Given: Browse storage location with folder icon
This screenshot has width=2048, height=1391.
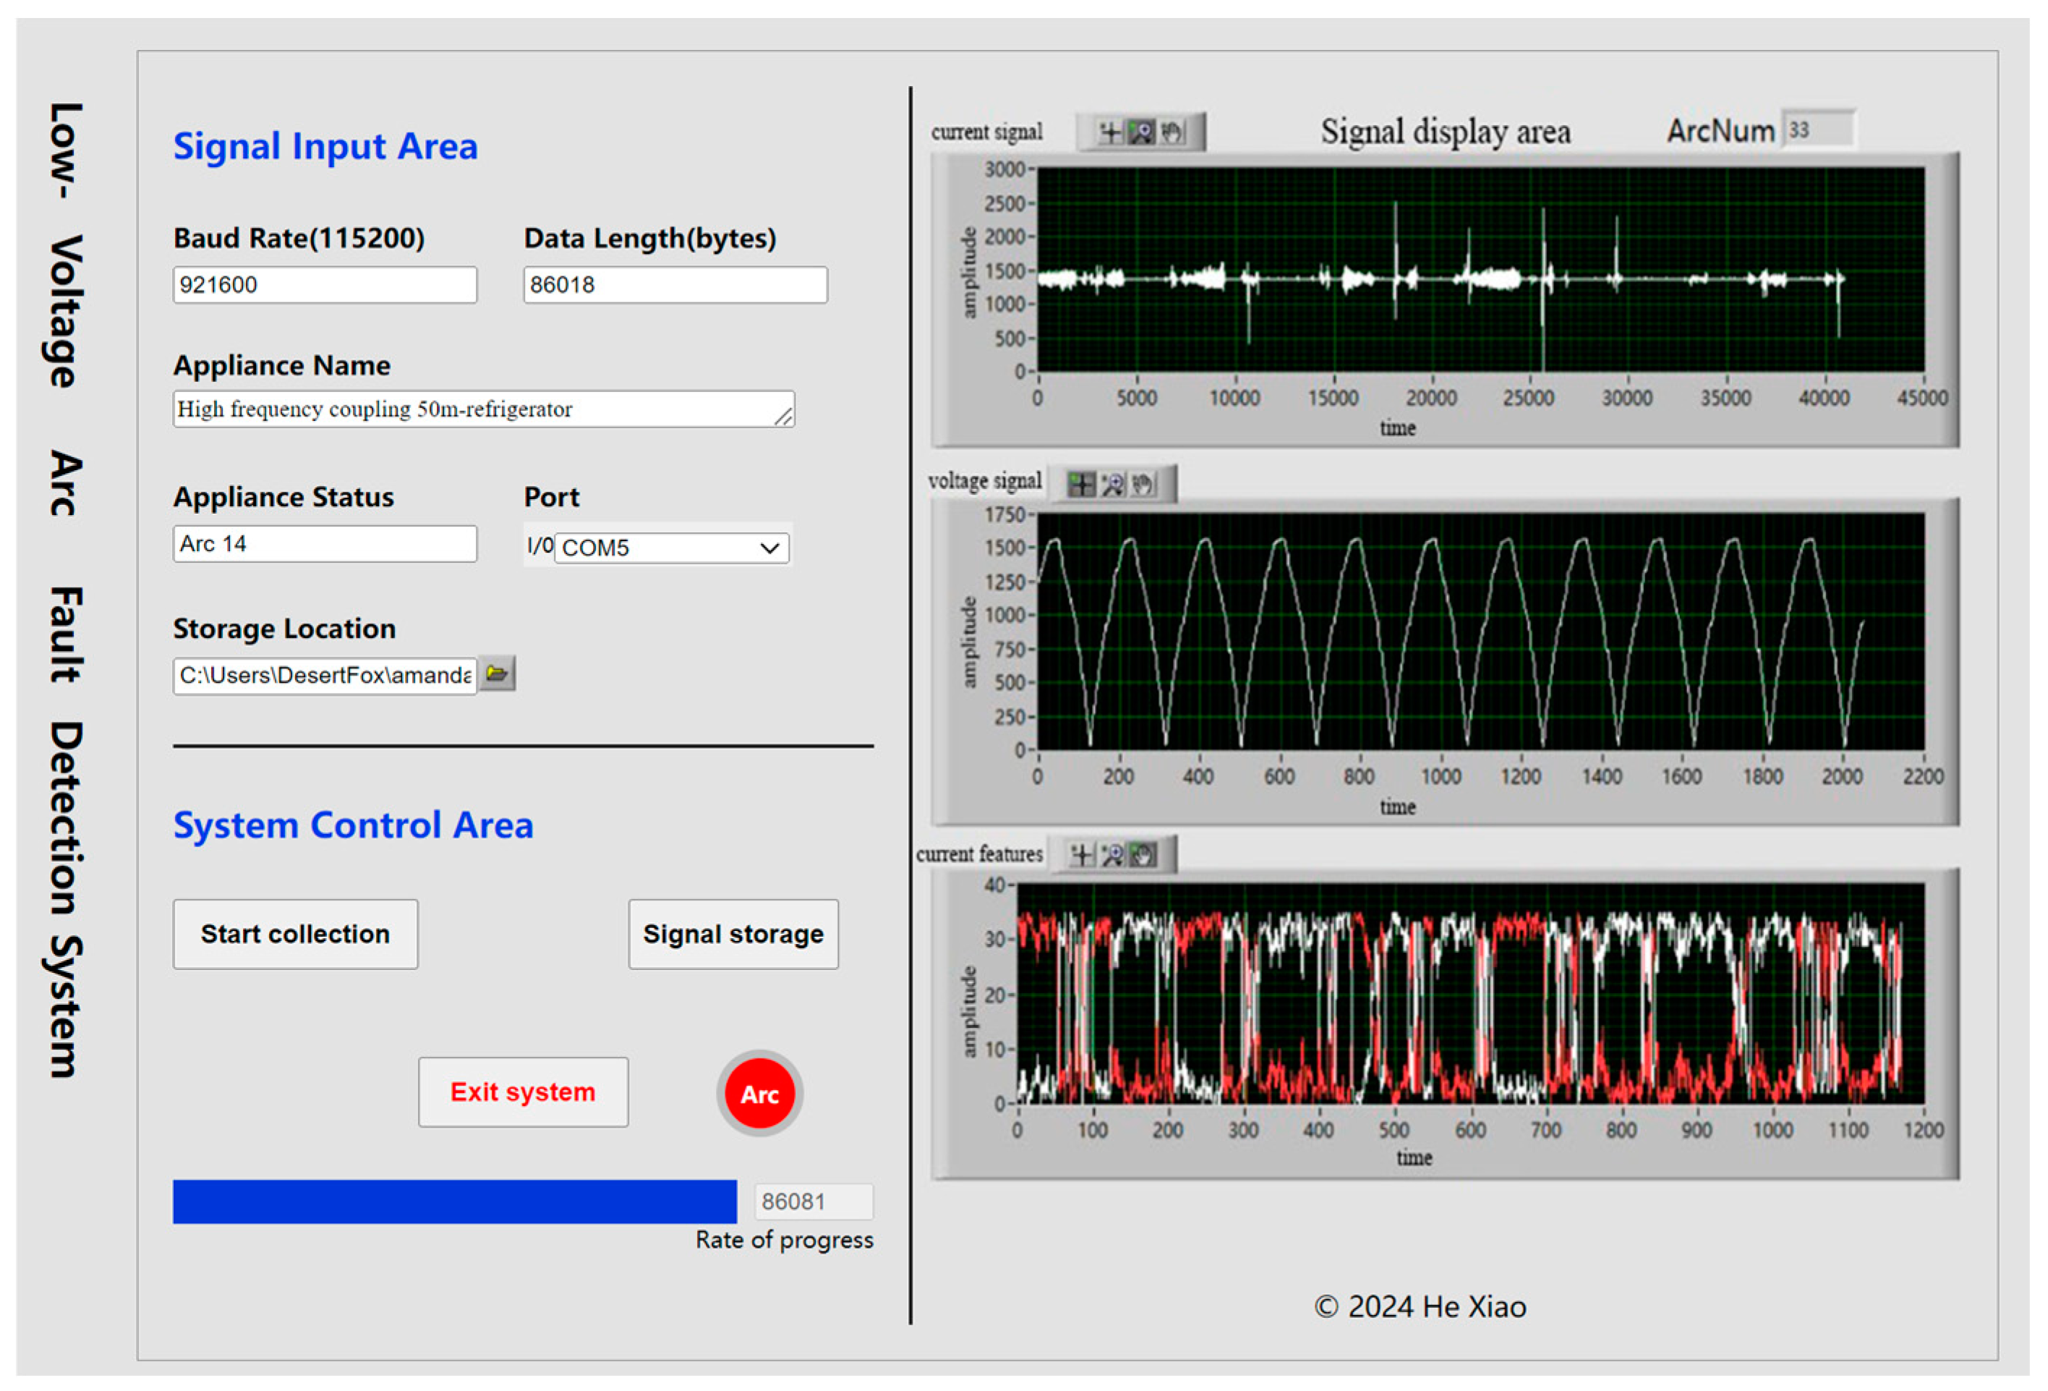Looking at the screenshot, I should 497,674.
